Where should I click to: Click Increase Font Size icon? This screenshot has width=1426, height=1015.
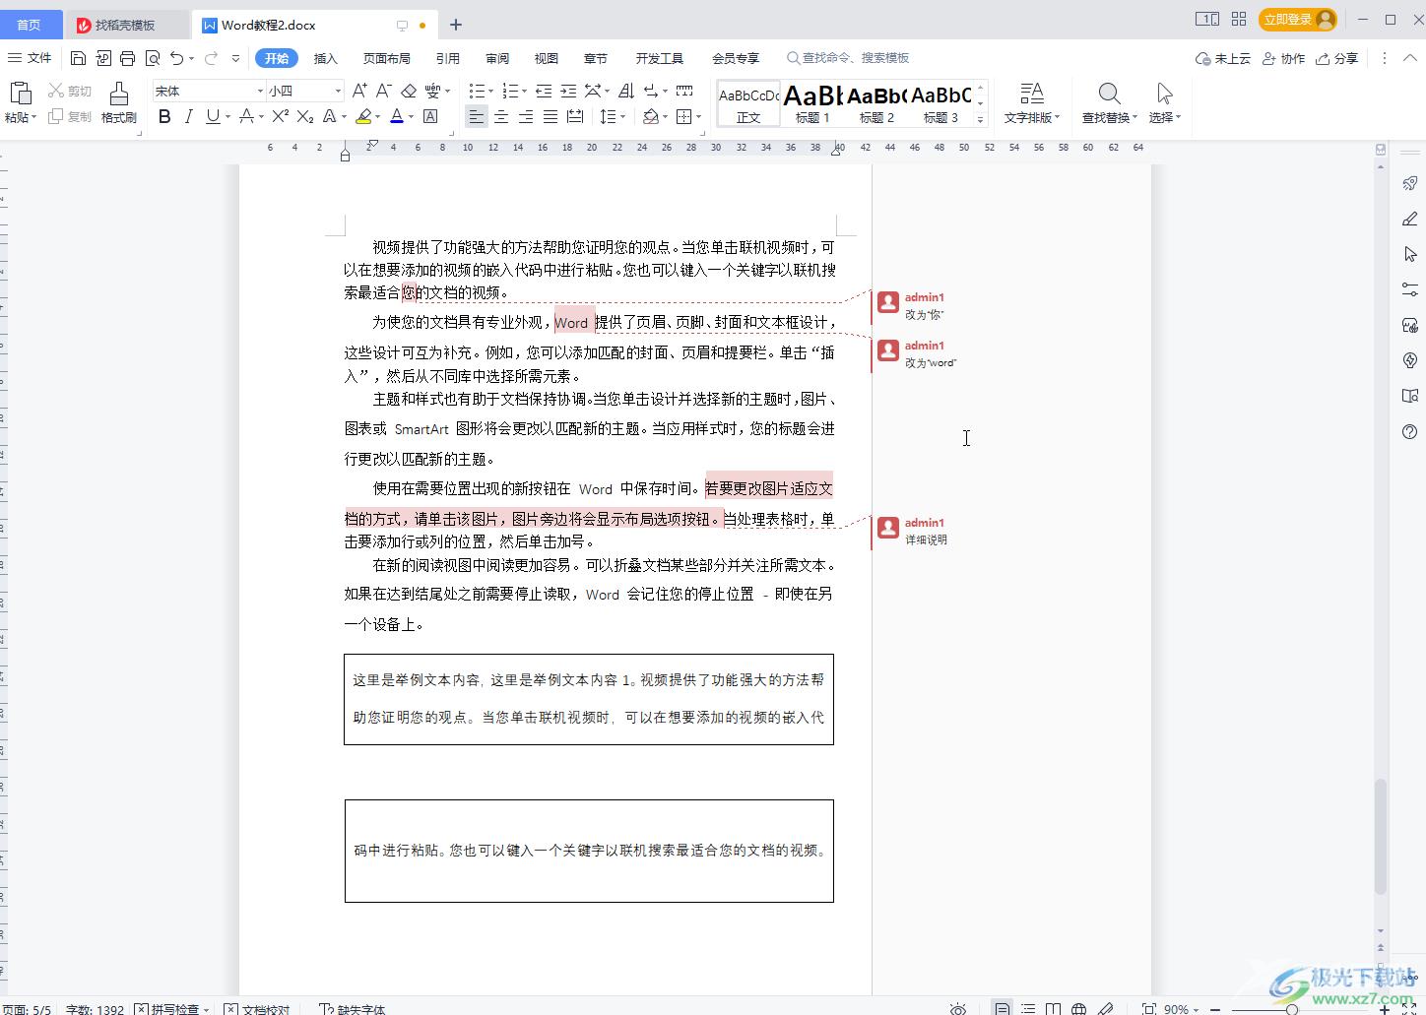click(359, 91)
